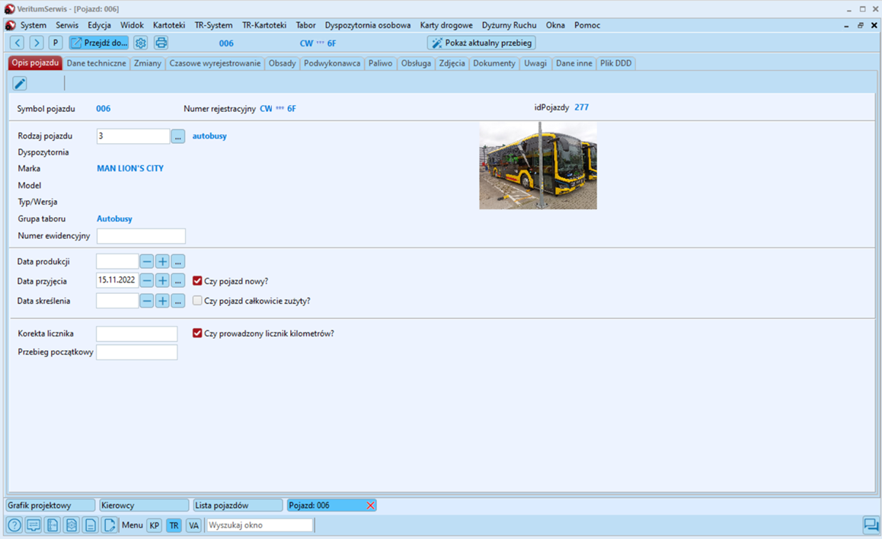
Task: Open the Rodzaj pojazdu lookup button
Action: point(177,136)
